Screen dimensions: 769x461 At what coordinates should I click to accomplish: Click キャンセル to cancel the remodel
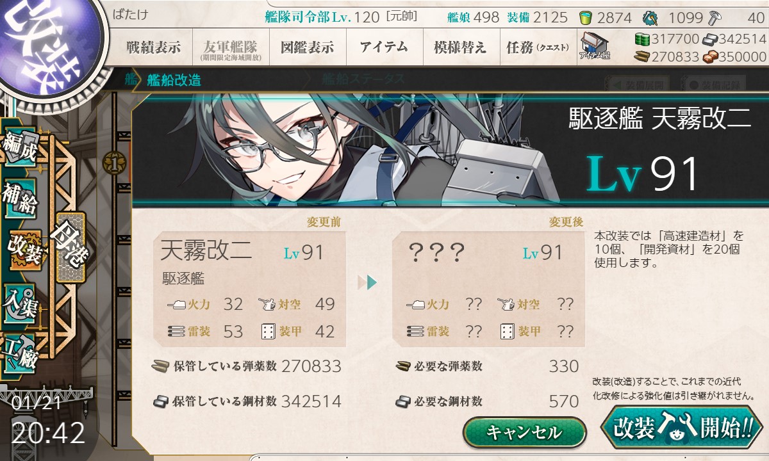524,432
